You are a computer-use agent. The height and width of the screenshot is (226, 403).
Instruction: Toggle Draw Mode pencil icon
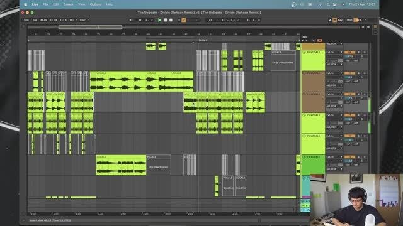tap(330, 20)
